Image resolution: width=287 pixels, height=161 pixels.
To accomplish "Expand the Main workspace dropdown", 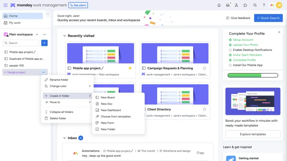I will pyautogui.click(x=37, y=34).
